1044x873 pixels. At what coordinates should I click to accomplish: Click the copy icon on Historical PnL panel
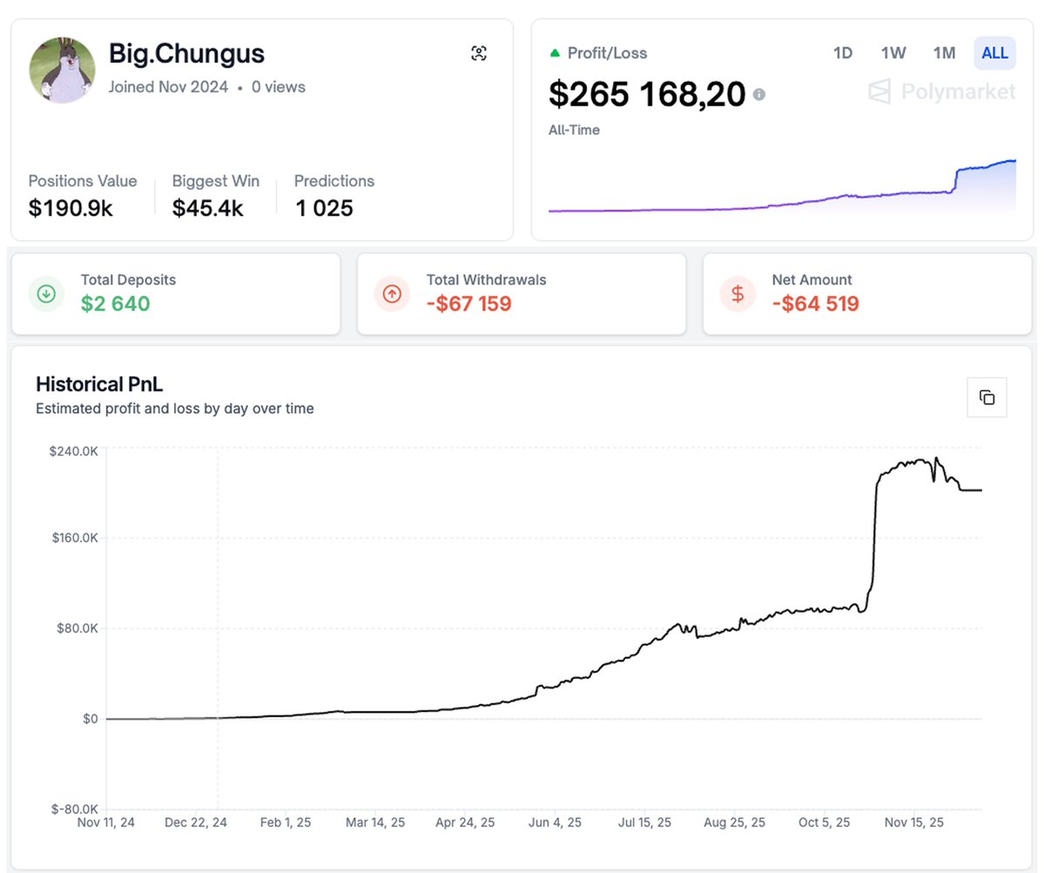[x=987, y=396]
